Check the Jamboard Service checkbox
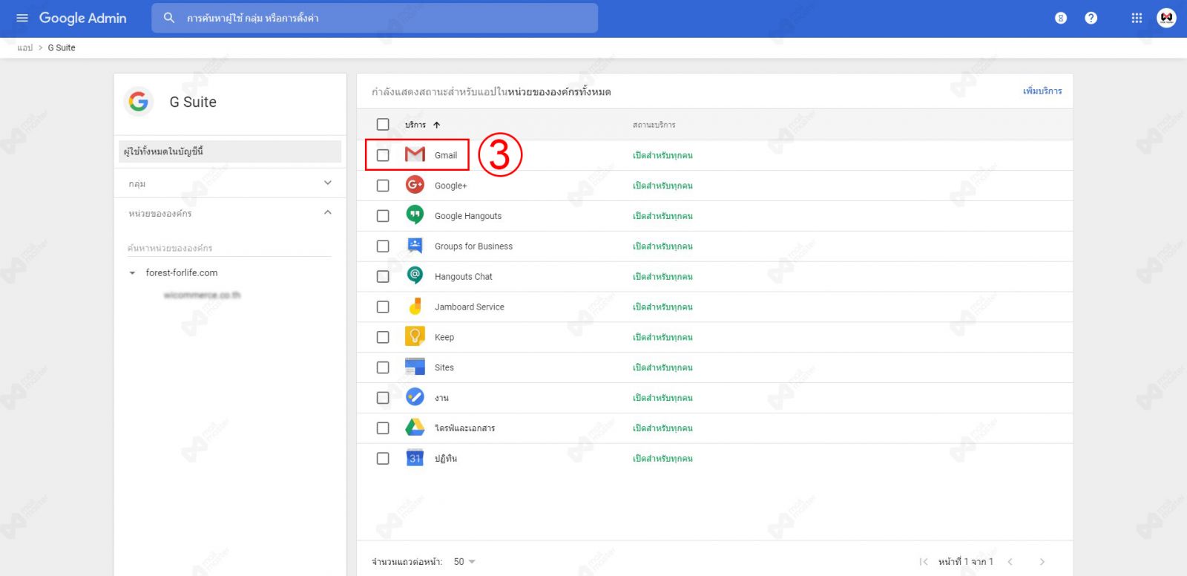This screenshot has height=576, width=1187. pyautogui.click(x=383, y=307)
